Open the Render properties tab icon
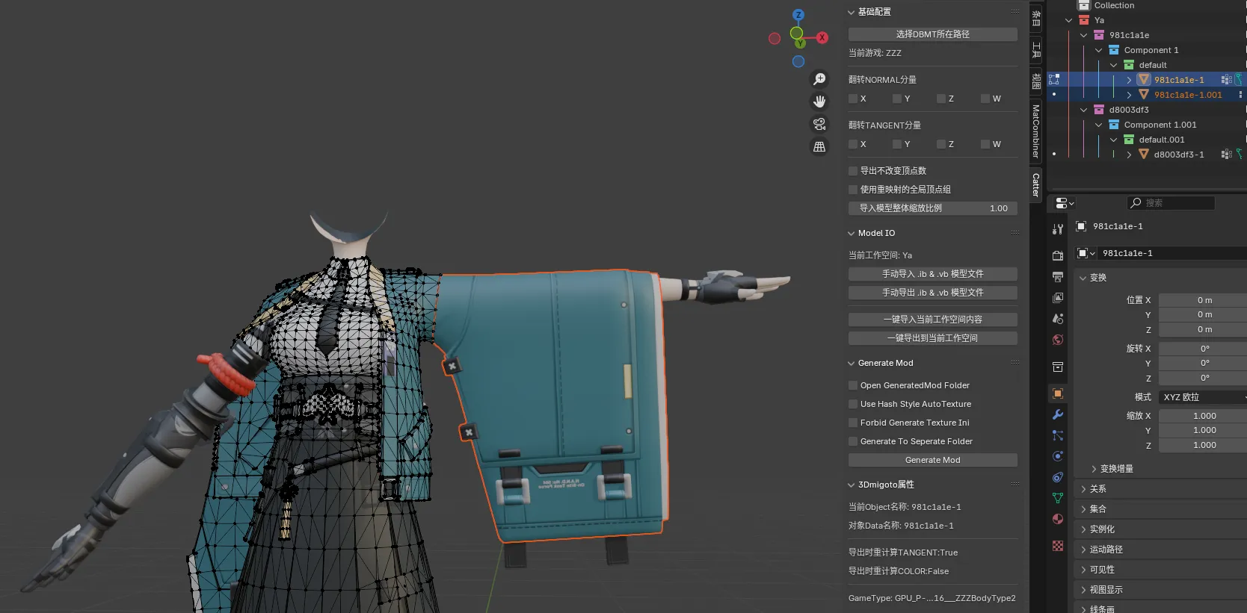This screenshot has width=1247, height=613. tap(1058, 256)
